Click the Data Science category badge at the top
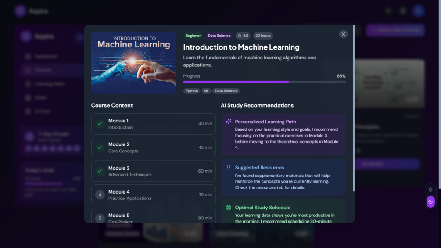Viewport: 441px width, 248px height. pos(219,36)
